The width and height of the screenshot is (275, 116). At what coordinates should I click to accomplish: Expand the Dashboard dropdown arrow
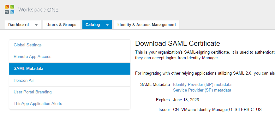36,25
